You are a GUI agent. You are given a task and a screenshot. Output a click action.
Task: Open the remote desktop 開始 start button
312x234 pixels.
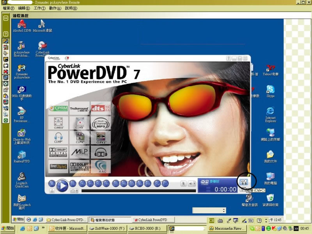click(x=18, y=220)
